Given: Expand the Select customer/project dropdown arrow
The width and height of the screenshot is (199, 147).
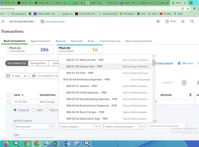Looking at the screenshot, I should point(141,126).
